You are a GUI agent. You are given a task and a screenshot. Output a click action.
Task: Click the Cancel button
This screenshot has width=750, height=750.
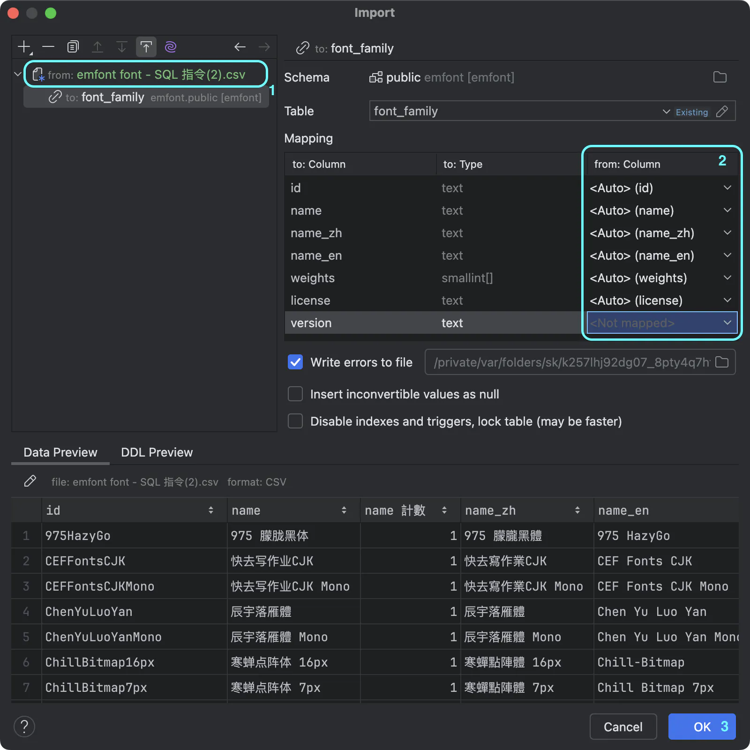pos(623,727)
